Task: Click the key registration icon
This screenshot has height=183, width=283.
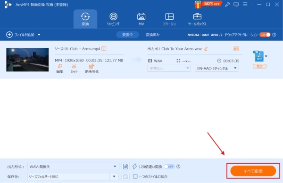Action: point(227,5)
